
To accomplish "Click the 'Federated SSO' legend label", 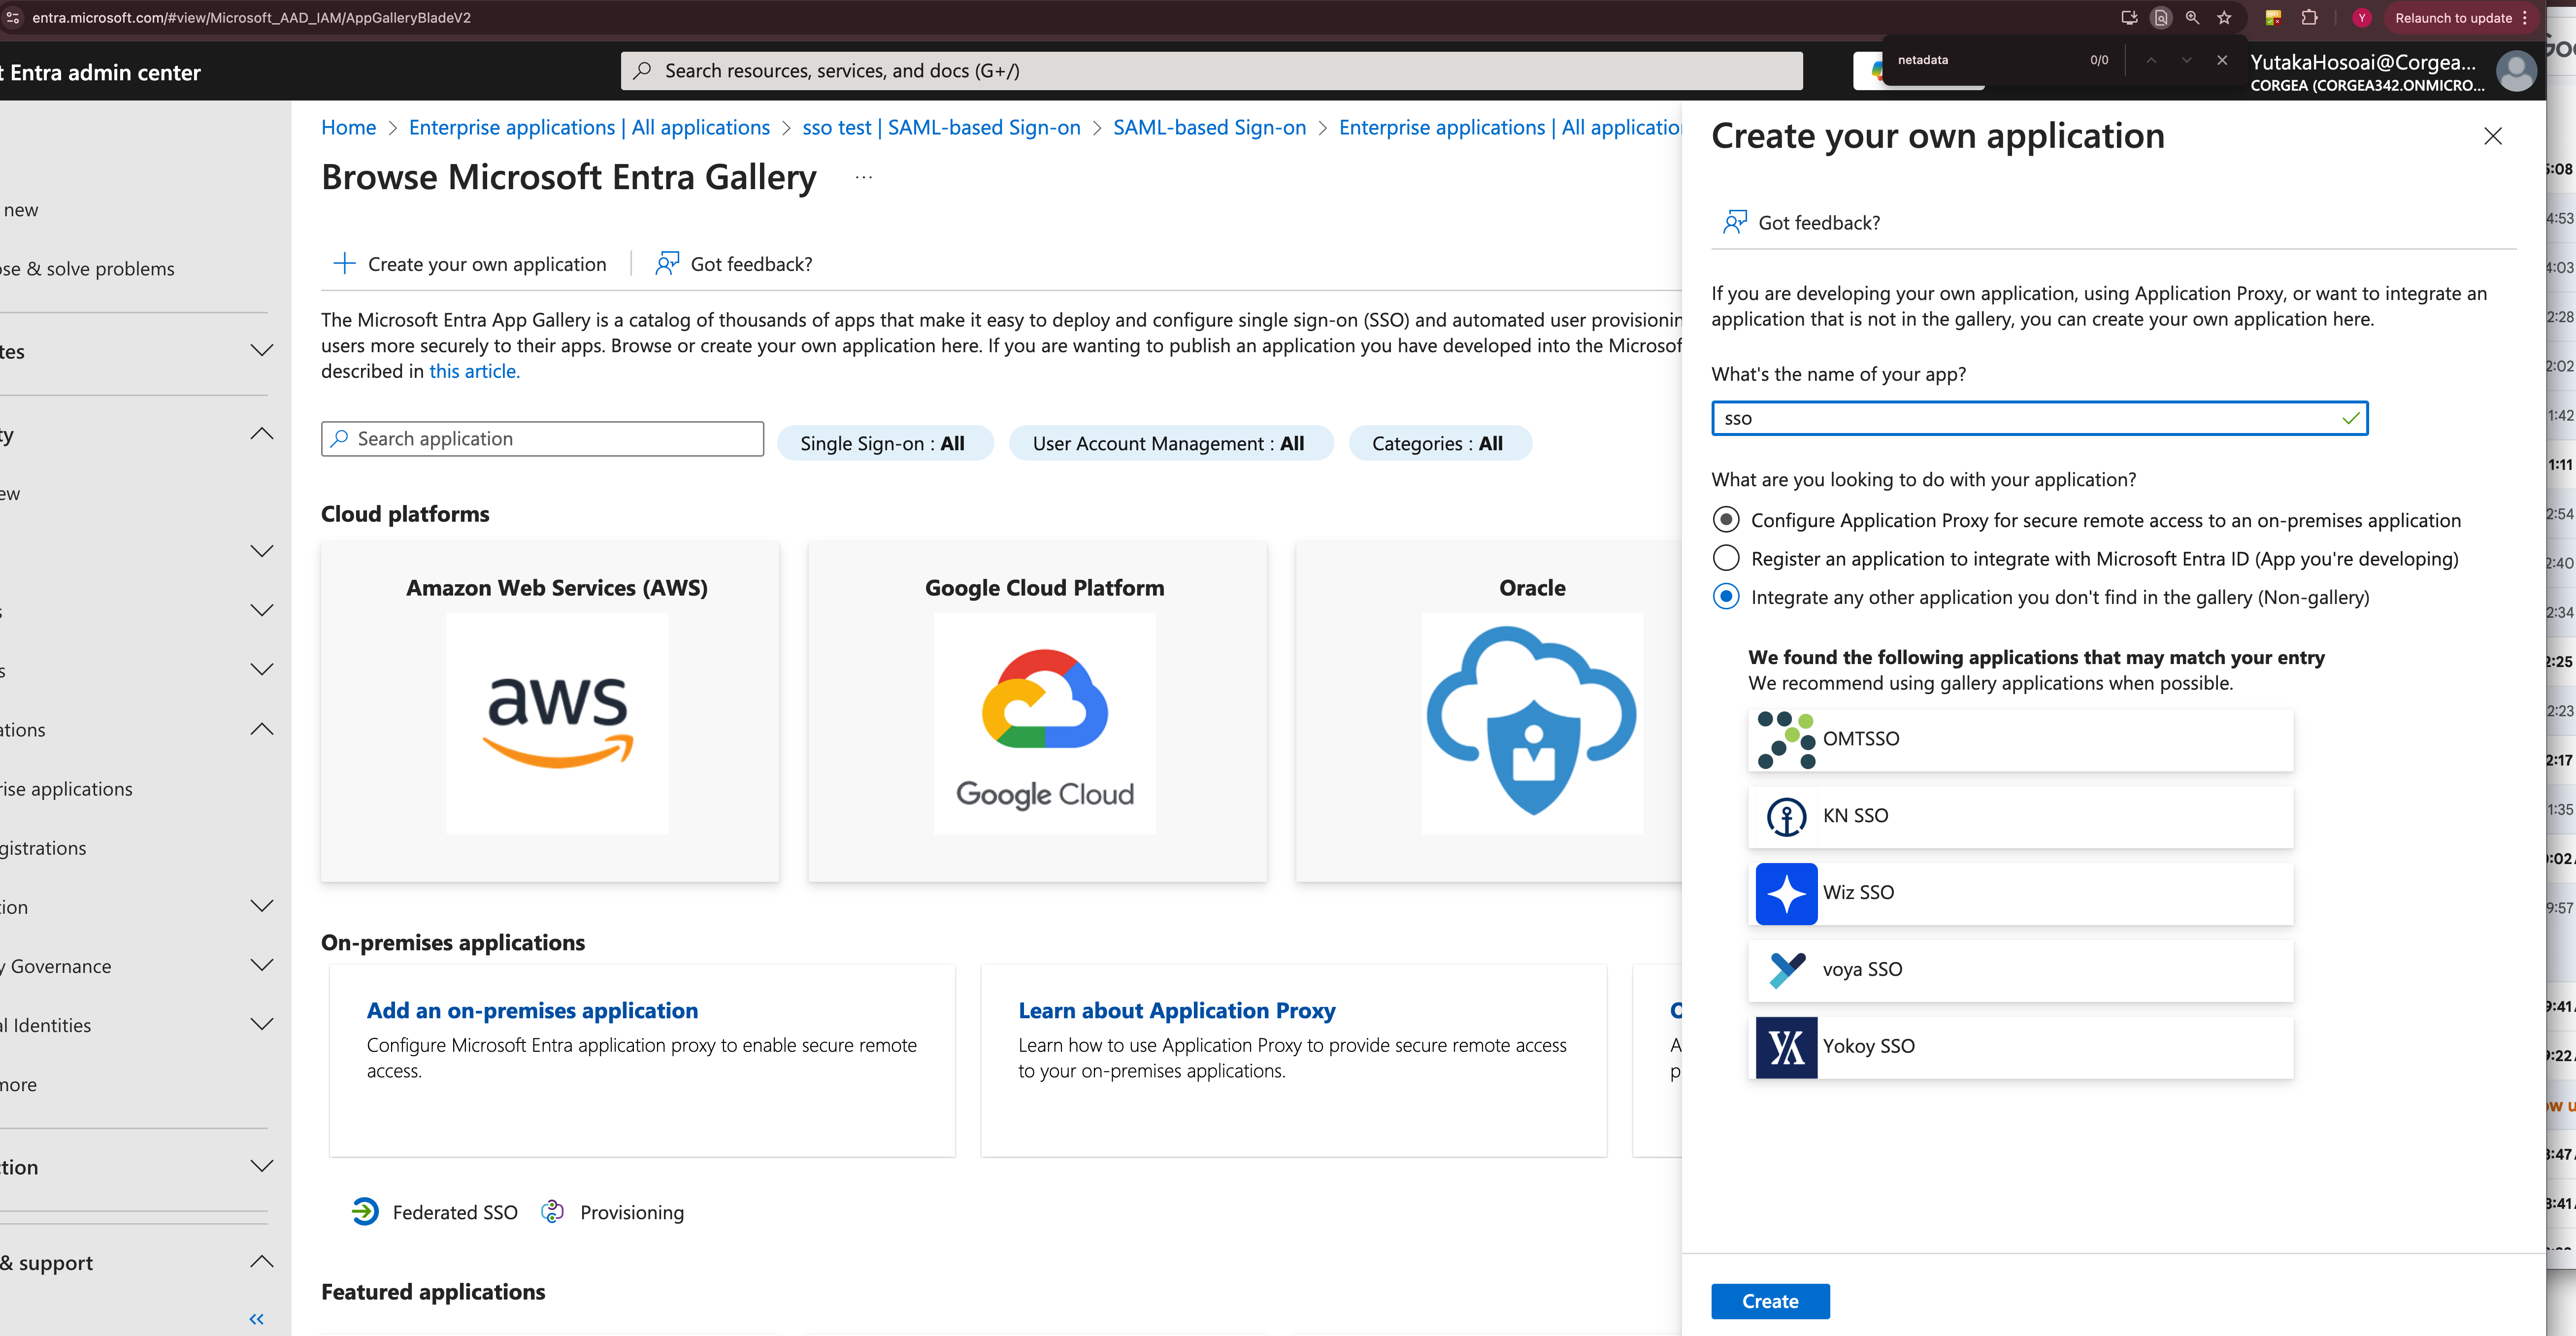I will (x=455, y=1212).
